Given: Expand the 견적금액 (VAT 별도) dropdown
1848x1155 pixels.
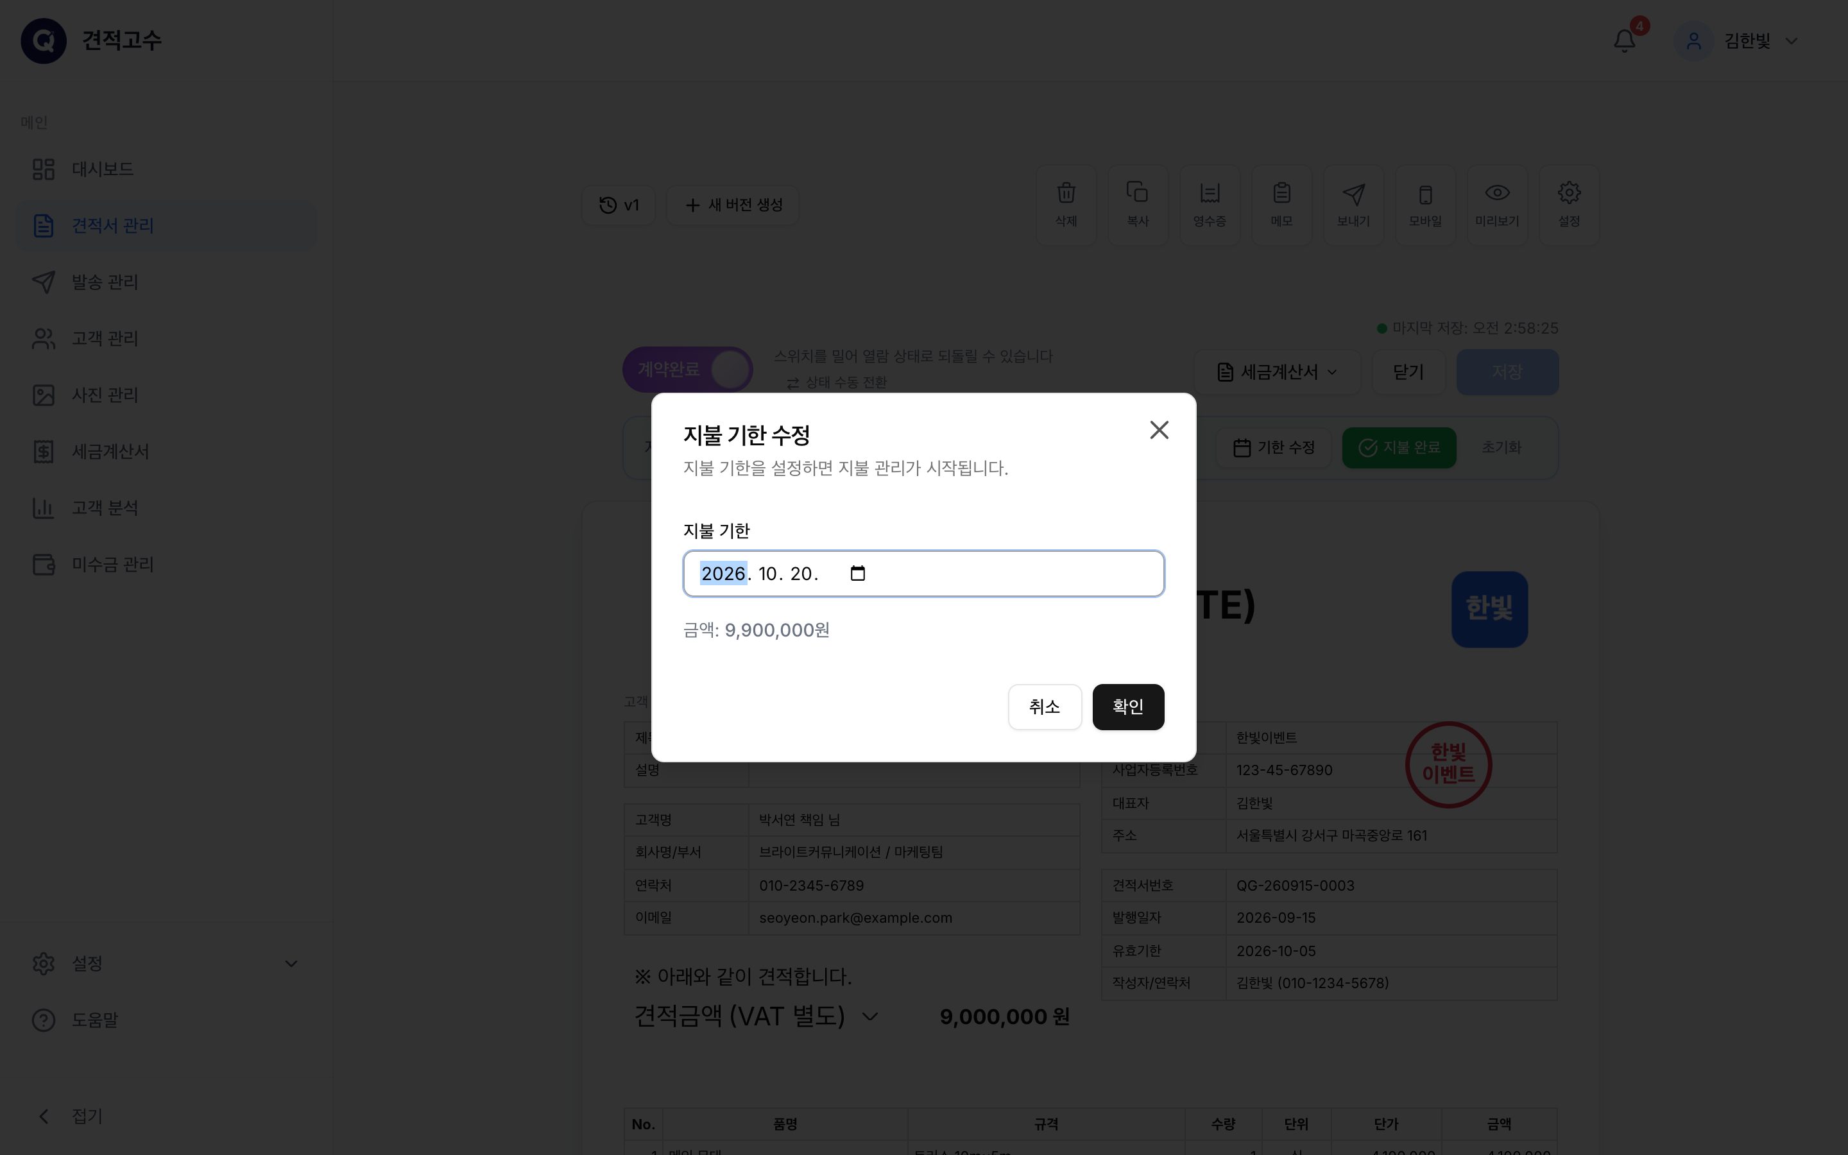Looking at the screenshot, I should click(757, 1017).
